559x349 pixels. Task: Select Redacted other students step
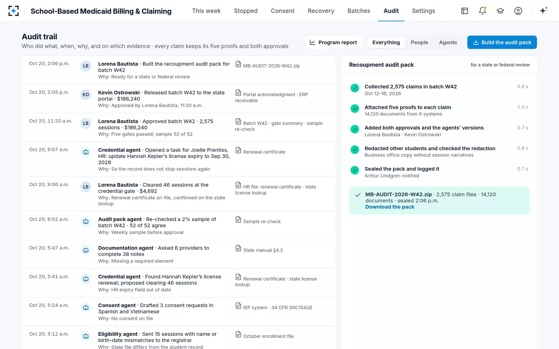pyautogui.click(x=439, y=152)
